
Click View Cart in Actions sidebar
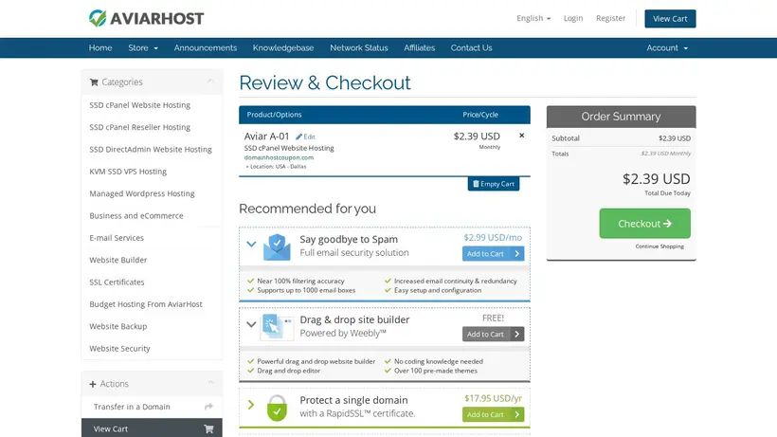[152, 428]
